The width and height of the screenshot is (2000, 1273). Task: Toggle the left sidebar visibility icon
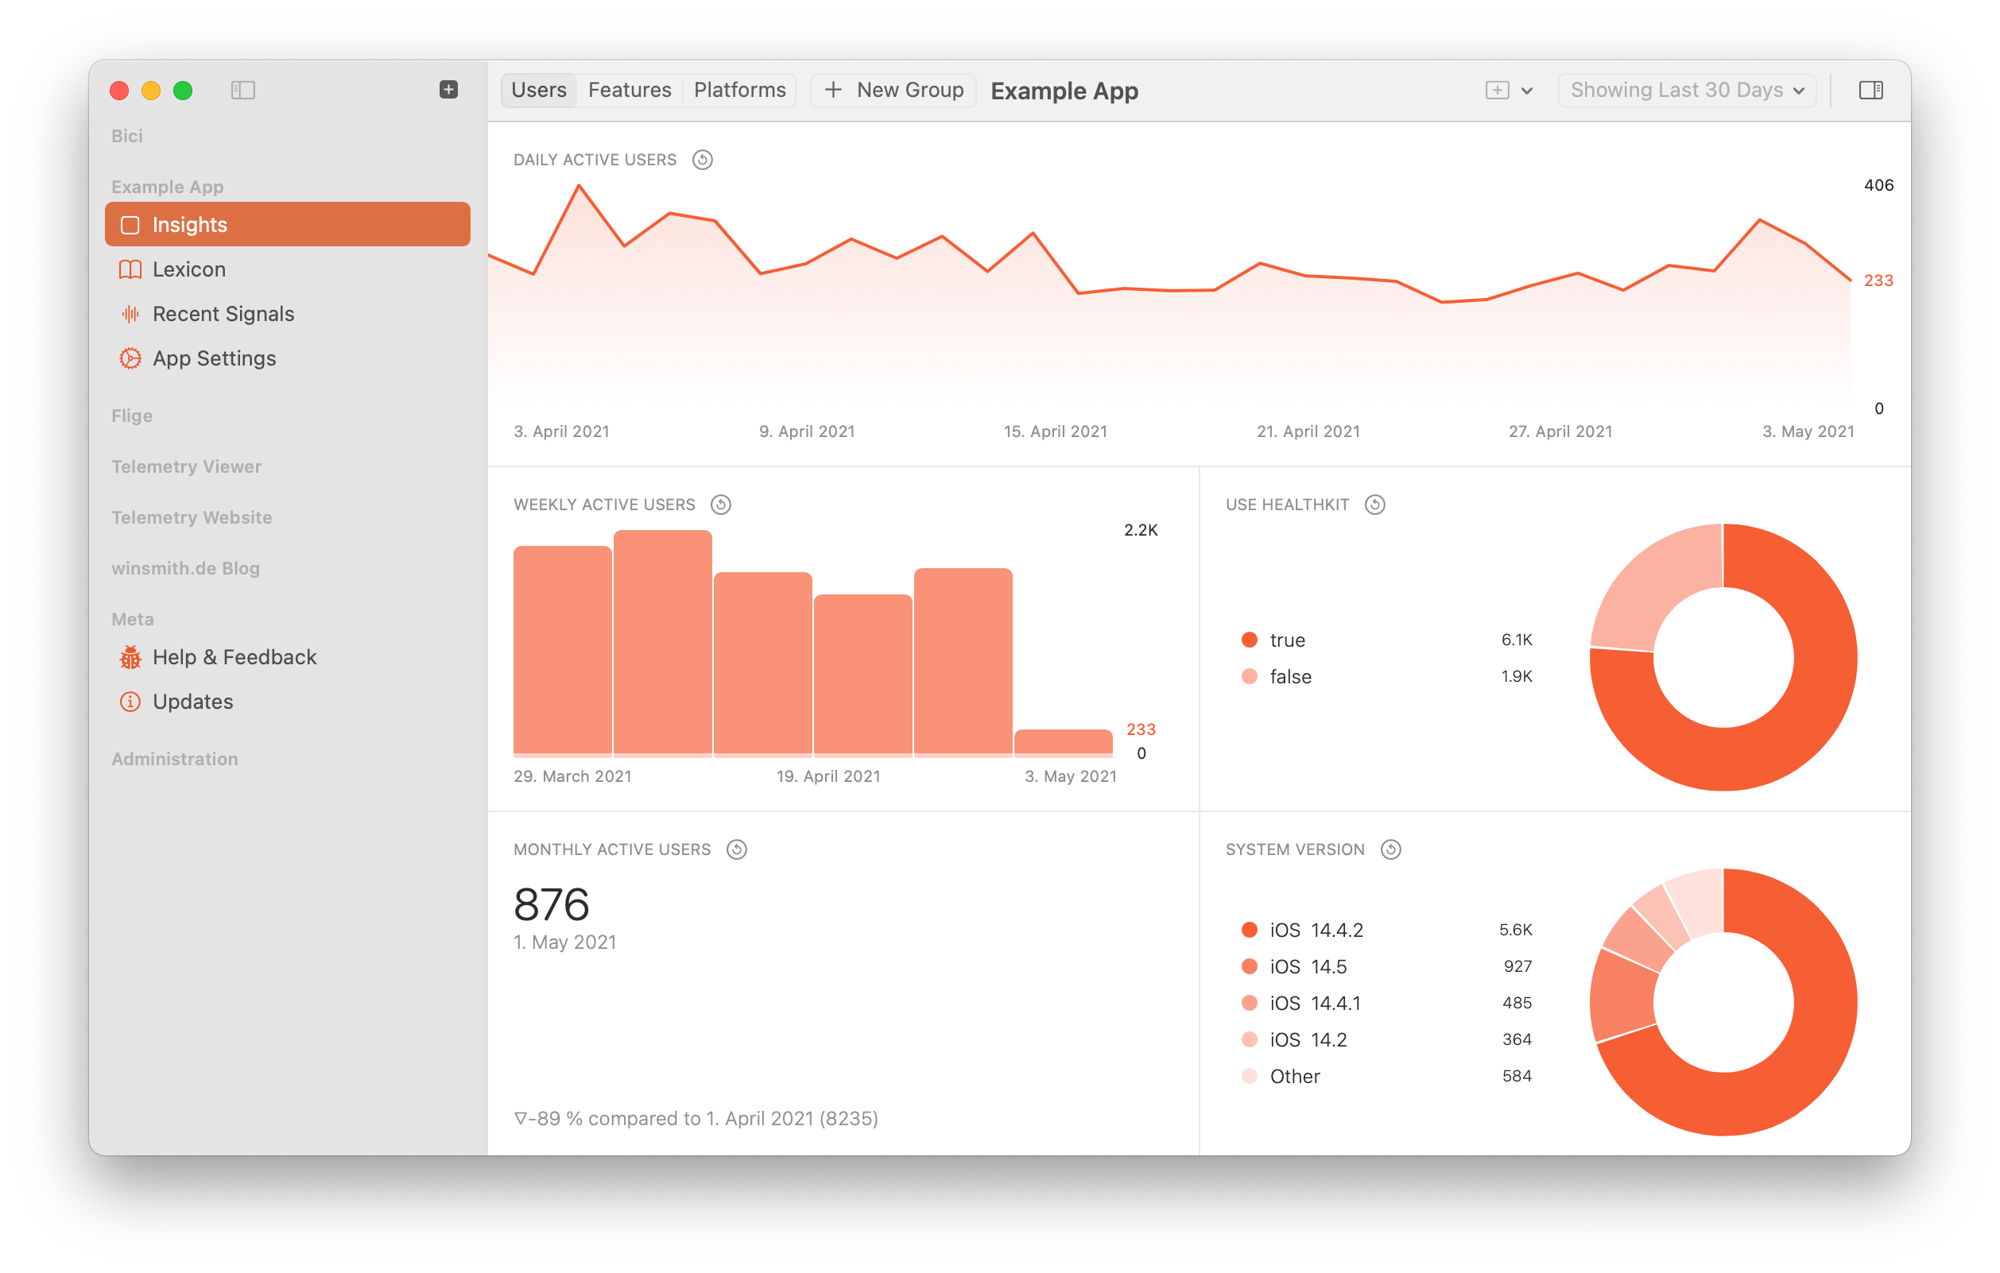click(x=242, y=90)
